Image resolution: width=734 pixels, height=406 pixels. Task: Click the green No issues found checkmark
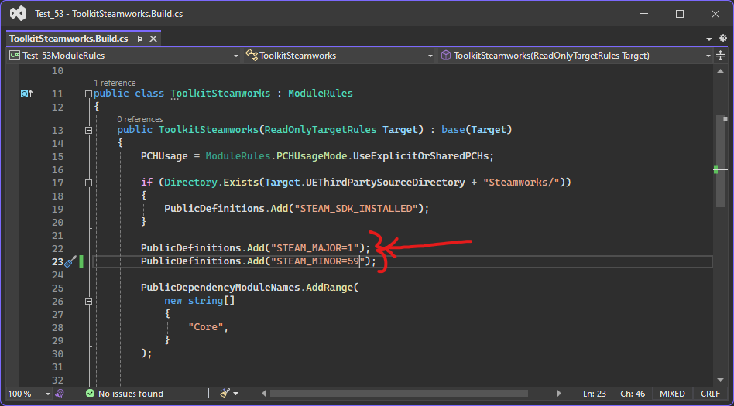click(x=91, y=394)
